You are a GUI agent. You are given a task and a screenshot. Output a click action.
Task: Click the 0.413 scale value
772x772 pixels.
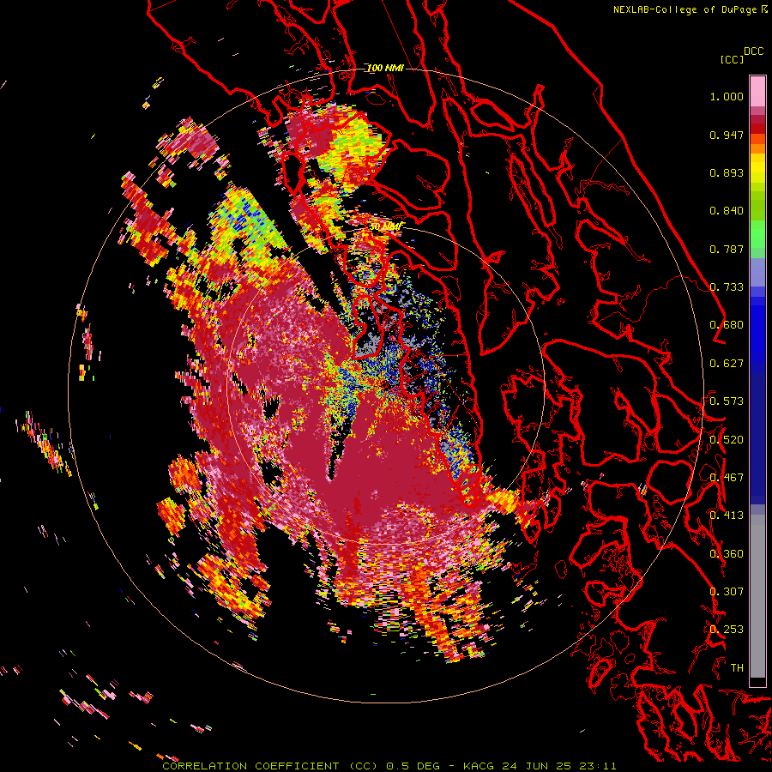[727, 516]
